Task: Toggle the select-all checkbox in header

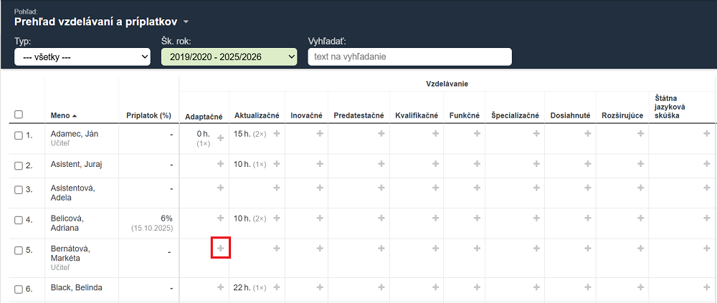Action: [x=19, y=115]
